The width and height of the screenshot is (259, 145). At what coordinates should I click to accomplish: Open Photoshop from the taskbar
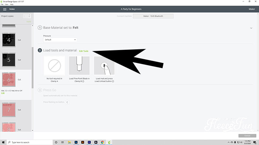[x=76, y=142]
